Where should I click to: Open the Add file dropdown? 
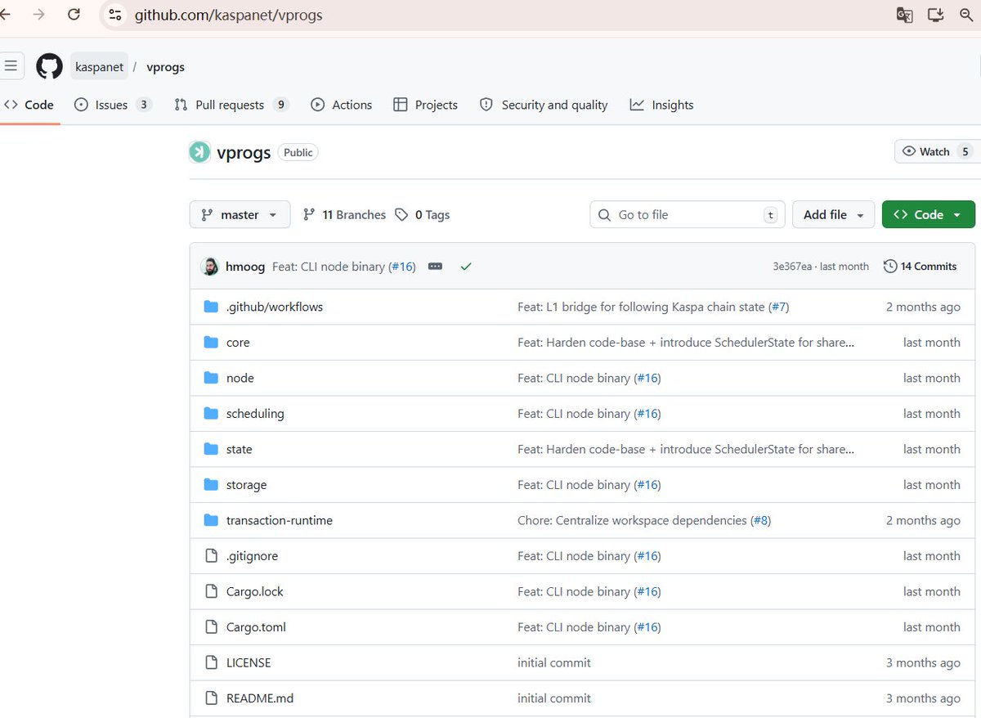tap(833, 214)
